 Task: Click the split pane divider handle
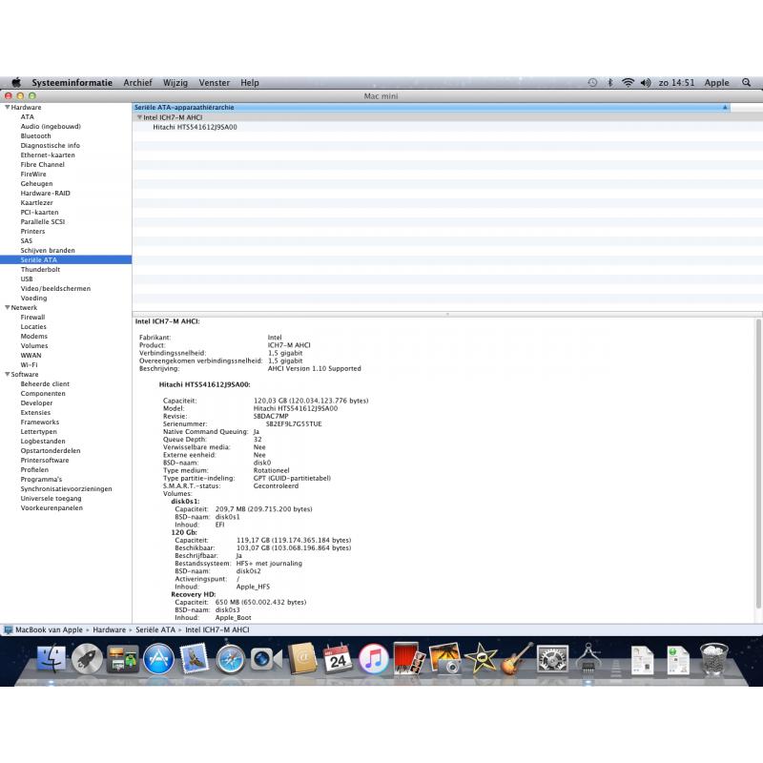[x=447, y=315]
